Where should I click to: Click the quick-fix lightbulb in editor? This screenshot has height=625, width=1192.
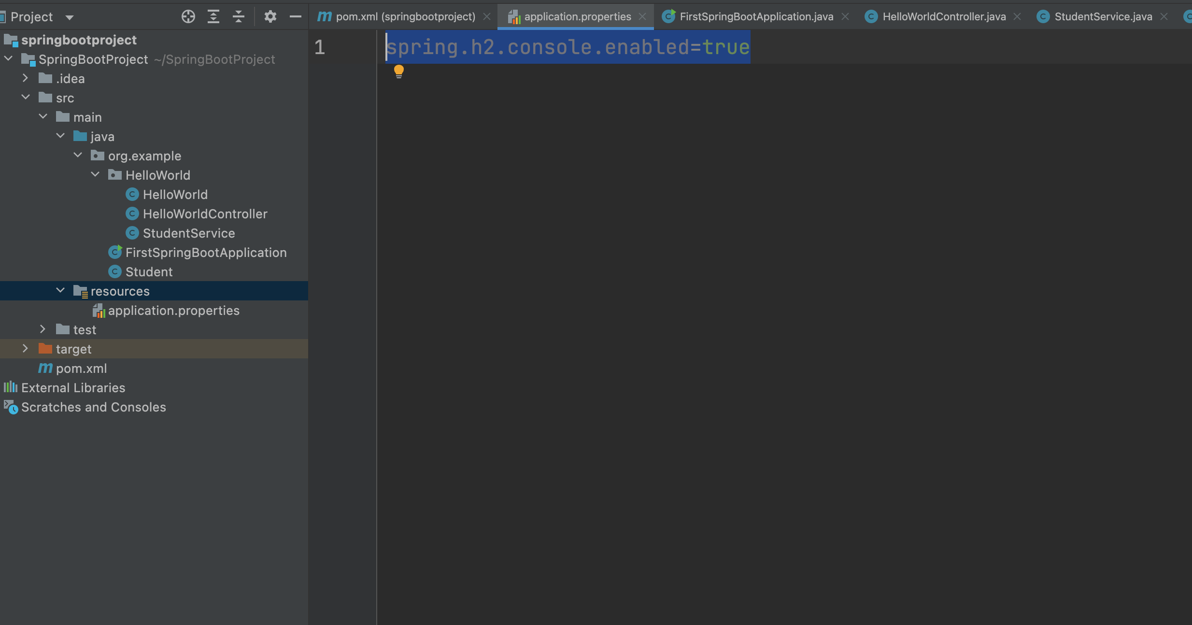point(399,71)
